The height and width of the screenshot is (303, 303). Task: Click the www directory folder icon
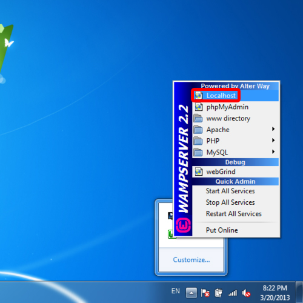click(x=198, y=118)
